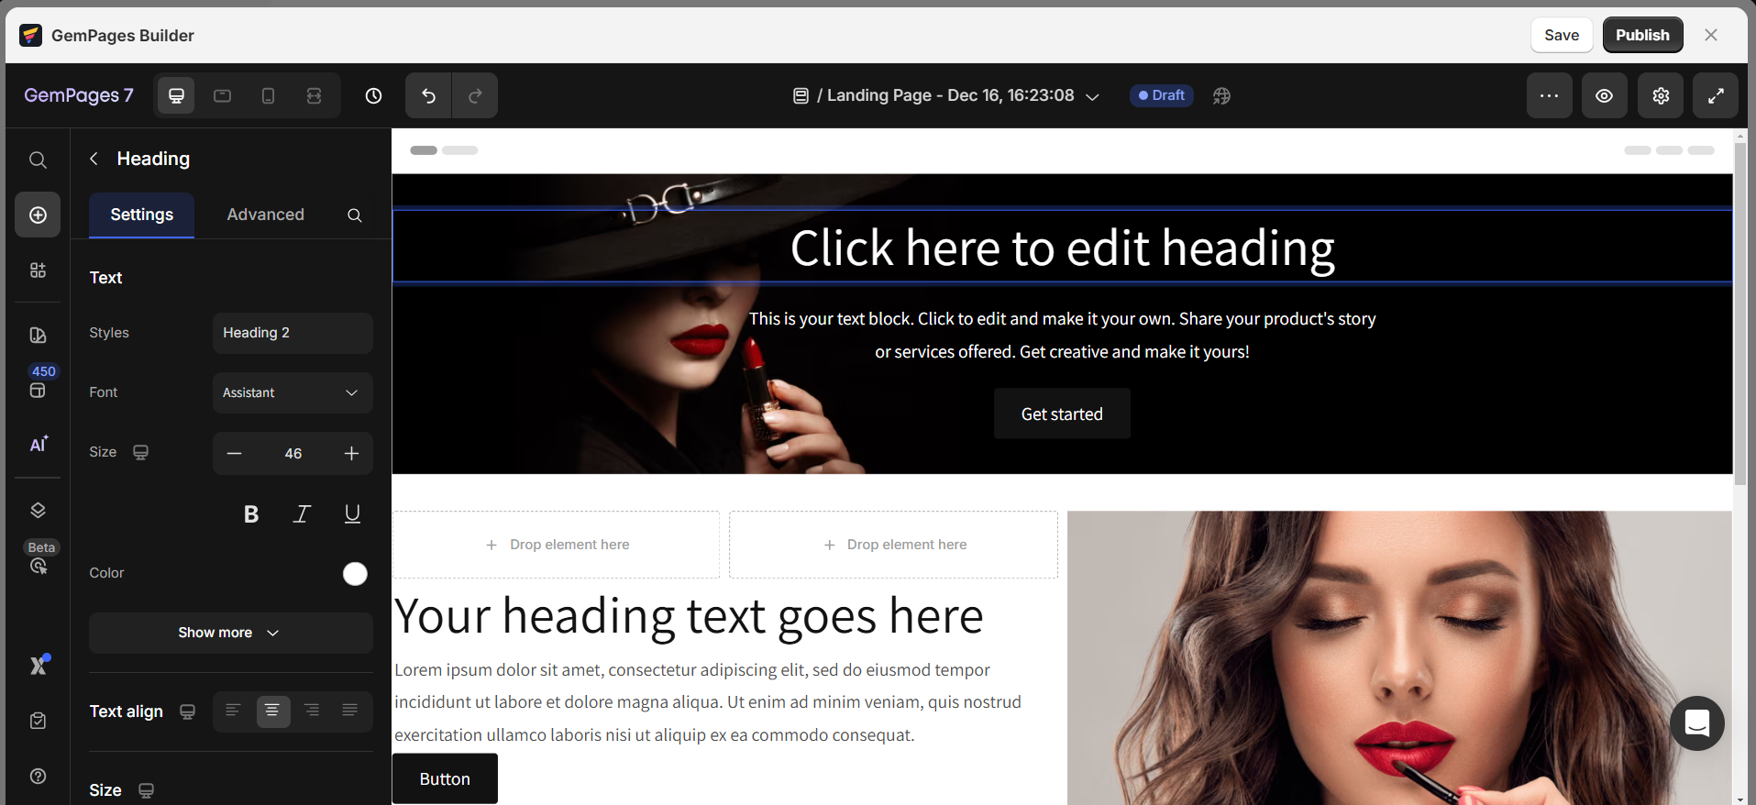The image size is (1756, 805).
Task: Preview page with the eye icon
Action: (1604, 95)
